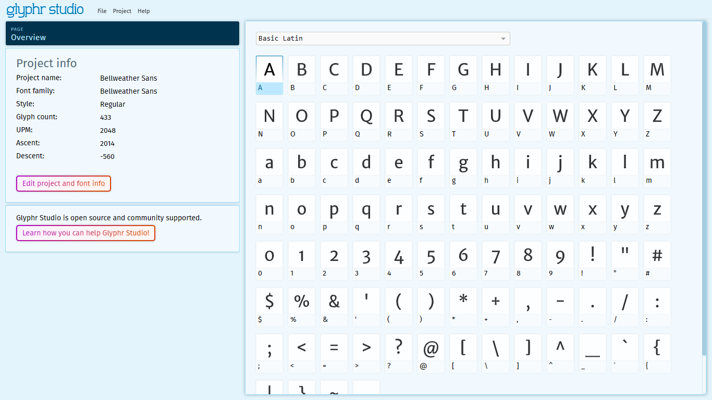Image resolution: width=712 pixels, height=400 pixels.
Task: Select the lowercase k glyph tile
Action: pos(593,168)
